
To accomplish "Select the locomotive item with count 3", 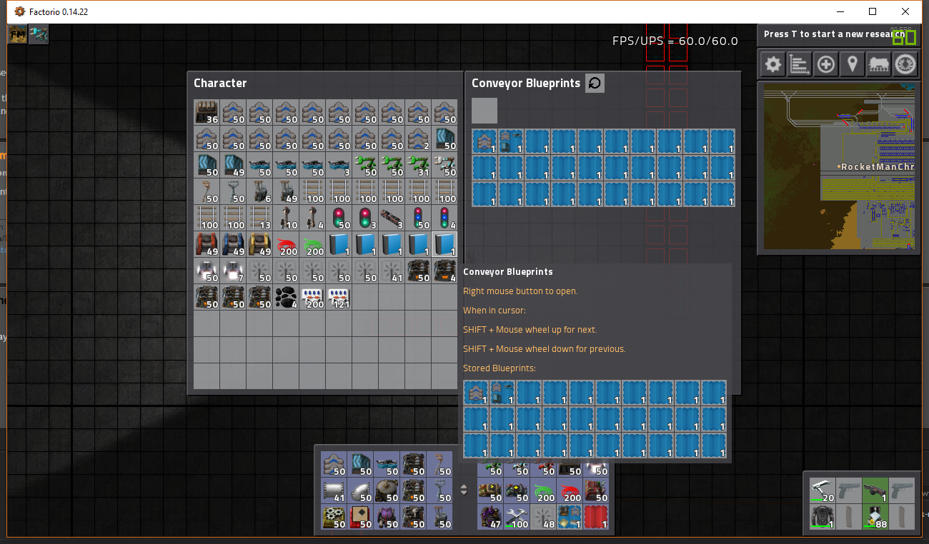I will pyautogui.click(x=392, y=218).
